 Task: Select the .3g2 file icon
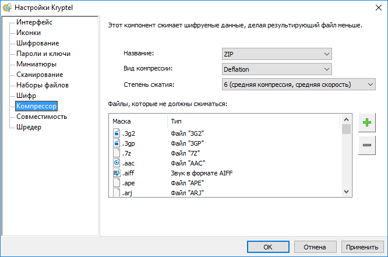(x=116, y=133)
